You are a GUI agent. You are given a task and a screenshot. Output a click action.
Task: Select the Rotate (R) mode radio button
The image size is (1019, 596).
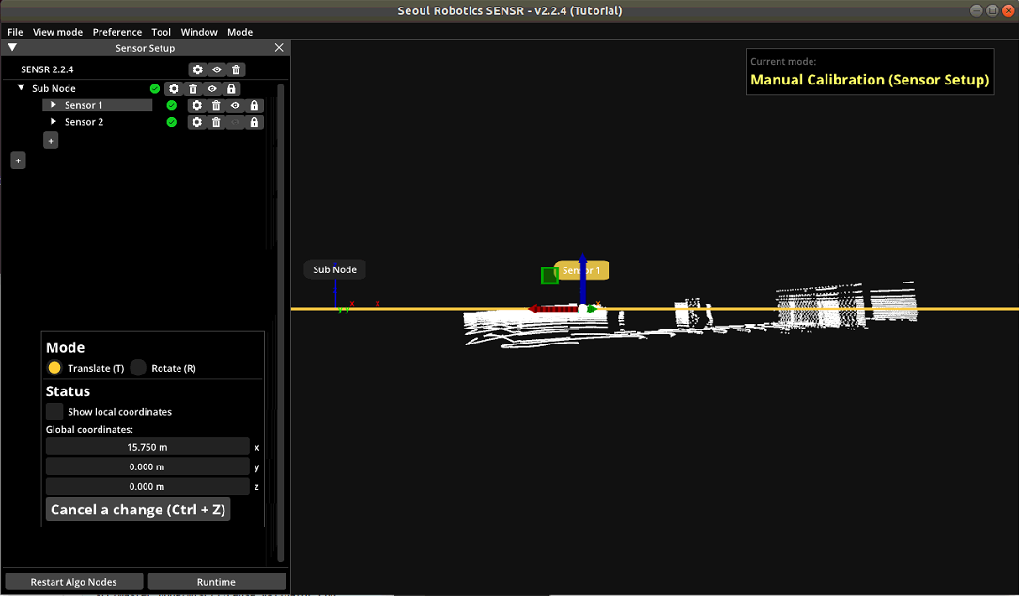[x=138, y=368]
